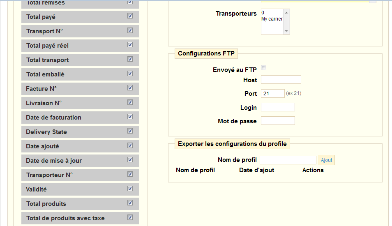Screen dimensions: 392x226
Task: Focus the Host input field
Action: (x=281, y=80)
